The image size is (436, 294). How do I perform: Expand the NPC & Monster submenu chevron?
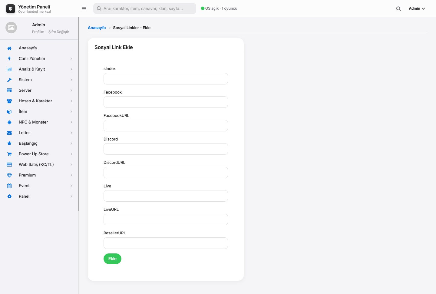(71, 122)
